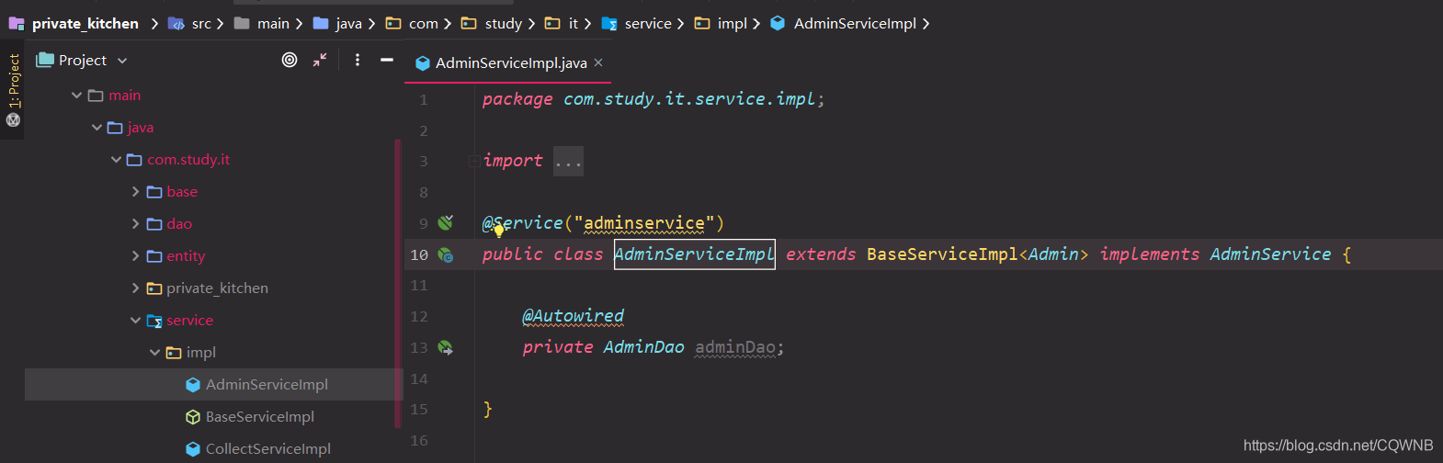
Task: Expand the dao package
Action: (135, 224)
